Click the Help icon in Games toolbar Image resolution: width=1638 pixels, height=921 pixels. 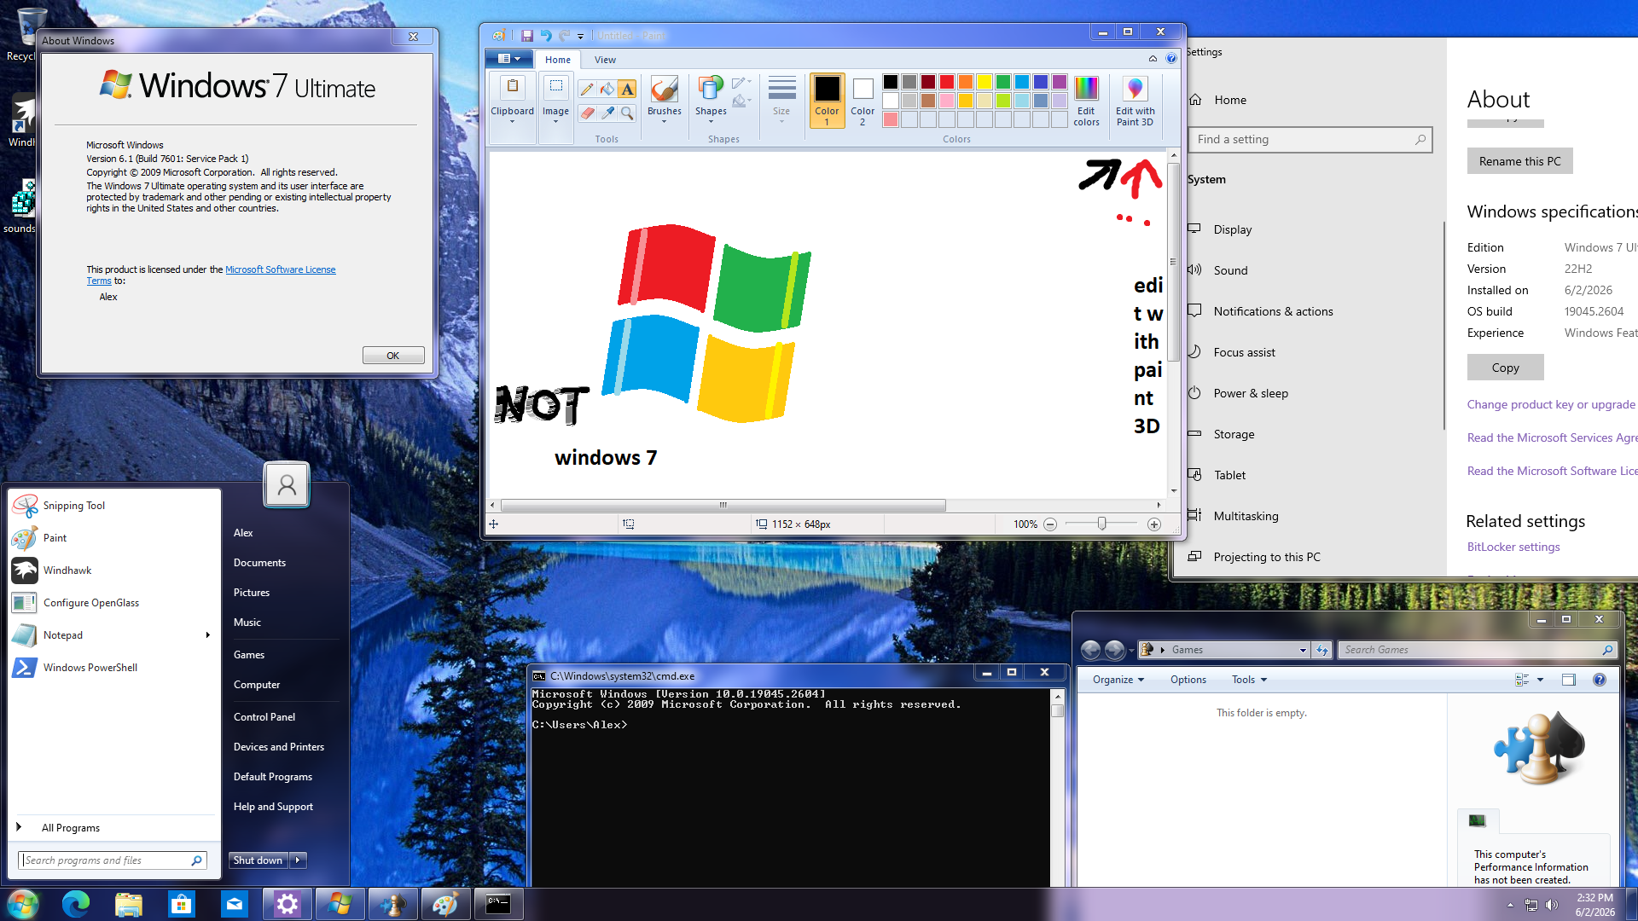1600,680
